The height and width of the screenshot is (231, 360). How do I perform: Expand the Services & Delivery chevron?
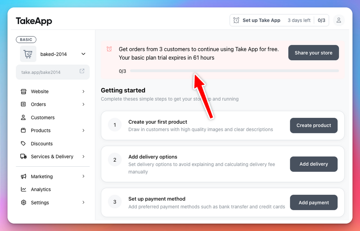pyautogui.click(x=84, y=157)
